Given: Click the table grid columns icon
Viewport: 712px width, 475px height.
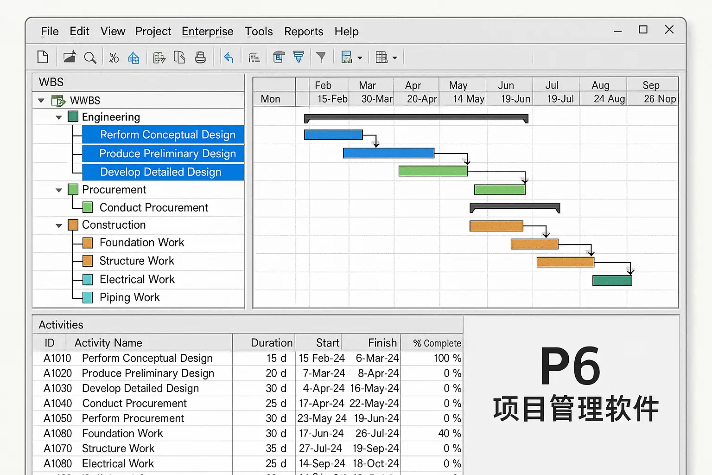Looking at the screenshot, I should (381, 58).
